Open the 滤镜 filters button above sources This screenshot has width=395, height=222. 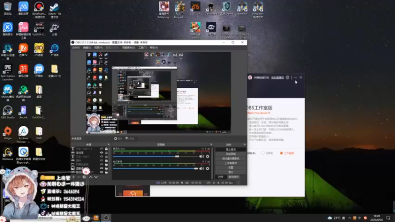pos(130,139)
